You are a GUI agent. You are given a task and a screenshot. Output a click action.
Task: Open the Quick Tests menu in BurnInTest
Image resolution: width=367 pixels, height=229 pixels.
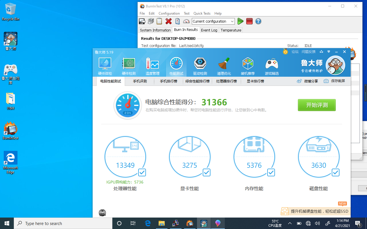(202, 13)
